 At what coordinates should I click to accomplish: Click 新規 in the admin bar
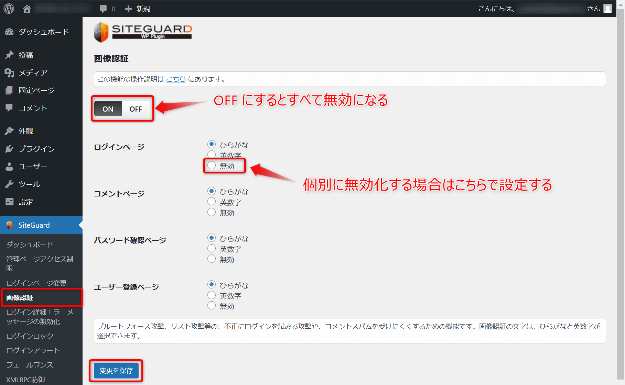[143, 9]
